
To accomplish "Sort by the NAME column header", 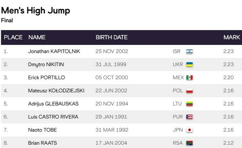I will click(37, 37).
